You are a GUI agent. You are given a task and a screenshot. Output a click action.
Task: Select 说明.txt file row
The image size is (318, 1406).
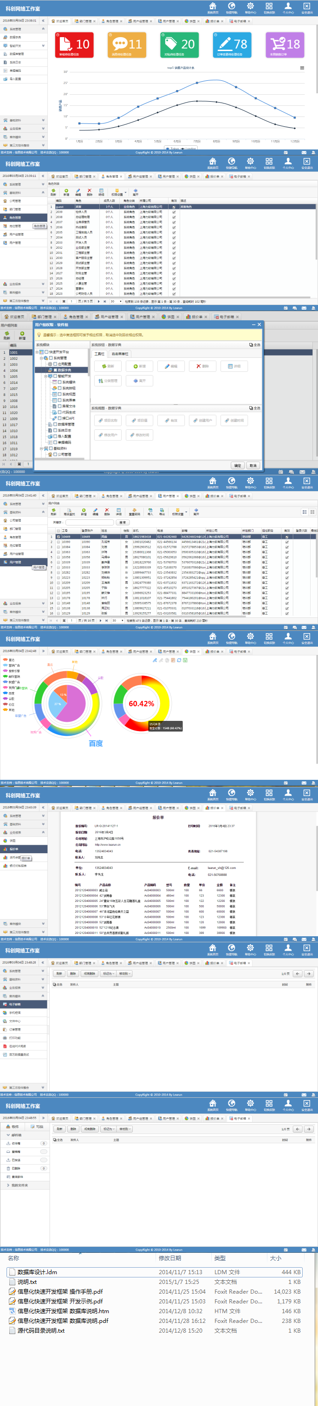(155, 1282)
